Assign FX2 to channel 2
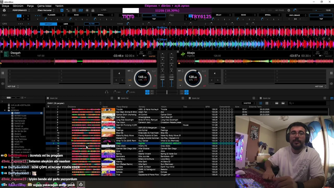 click(x=190, y=16)
